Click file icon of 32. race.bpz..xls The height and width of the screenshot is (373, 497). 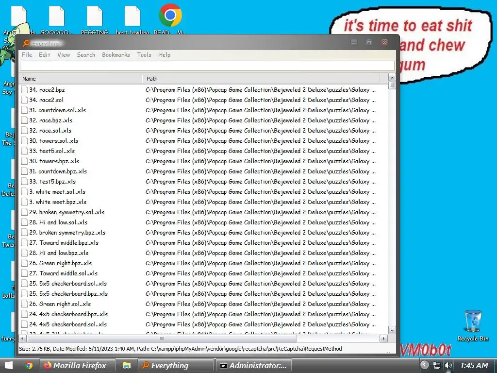click(x=24, y=120)
